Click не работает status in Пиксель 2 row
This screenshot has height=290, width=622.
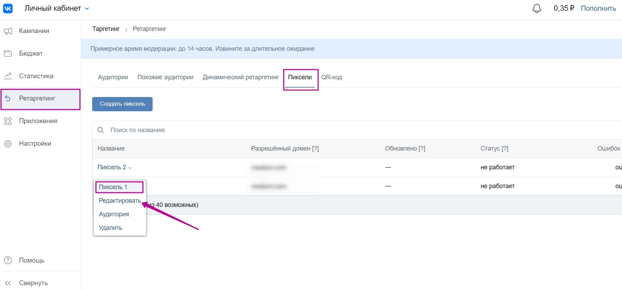pyautogui.click(x=498, y=167)
